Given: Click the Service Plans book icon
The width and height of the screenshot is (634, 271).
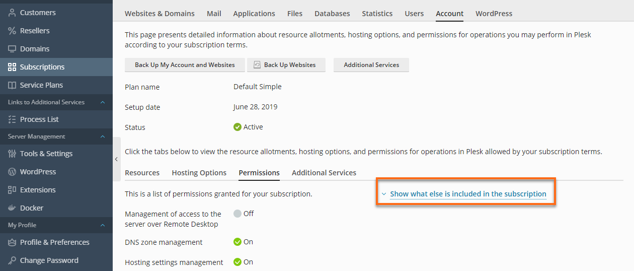Looking at the screenshot, I should (12, 85).
